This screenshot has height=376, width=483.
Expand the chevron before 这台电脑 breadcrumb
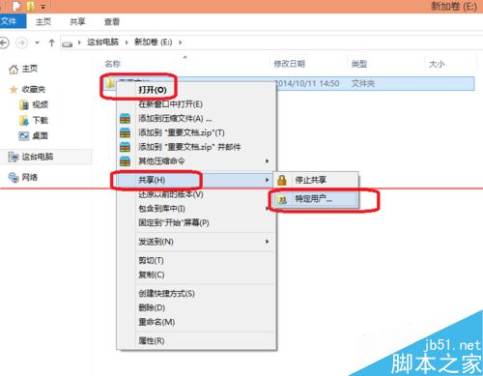click(x=79, y=43)
